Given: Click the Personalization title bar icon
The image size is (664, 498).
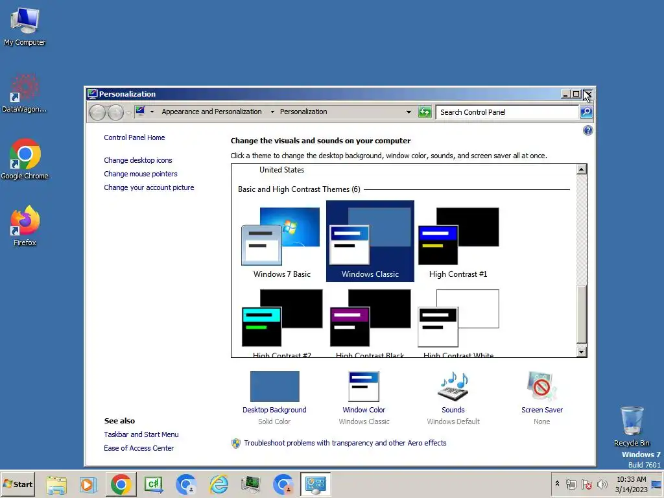Looking at the screenshot, I should (x=92, y=93).
